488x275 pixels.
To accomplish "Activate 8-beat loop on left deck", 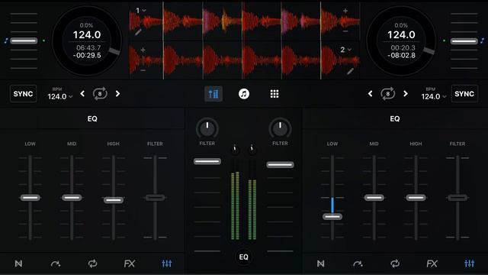I will point(100,93).
